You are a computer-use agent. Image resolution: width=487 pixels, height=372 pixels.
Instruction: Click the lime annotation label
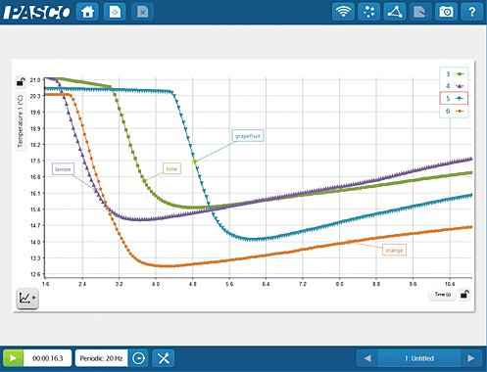(171, 168)
